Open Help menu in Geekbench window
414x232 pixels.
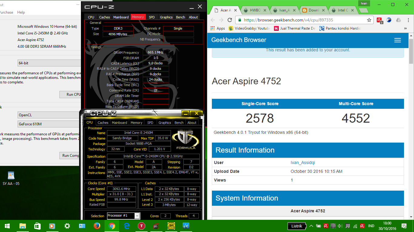click(x=21, y=12)
